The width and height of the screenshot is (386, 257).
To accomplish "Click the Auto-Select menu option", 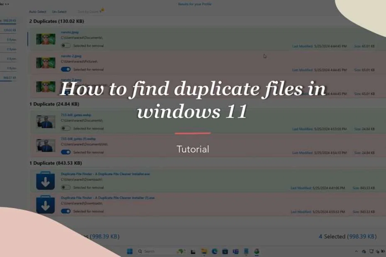I will pyautogui.click(x=38, y=12).
